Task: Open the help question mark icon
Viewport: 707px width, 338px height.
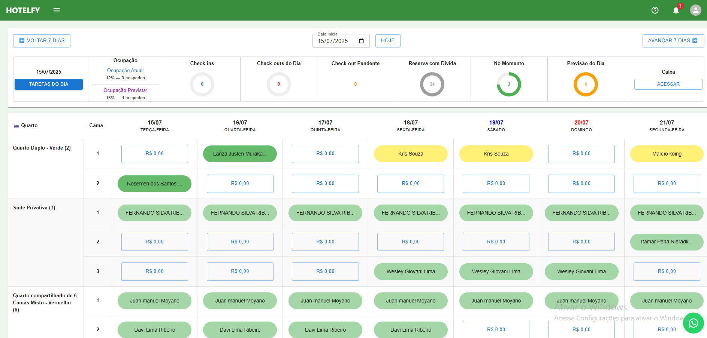Action: [655, 10]
